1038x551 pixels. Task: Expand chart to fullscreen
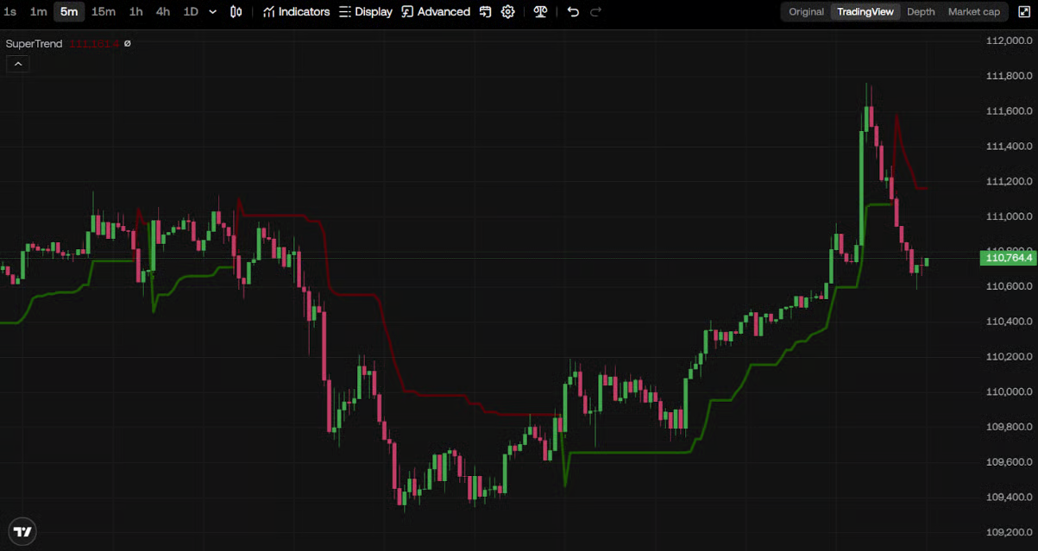pos(1023,12)
